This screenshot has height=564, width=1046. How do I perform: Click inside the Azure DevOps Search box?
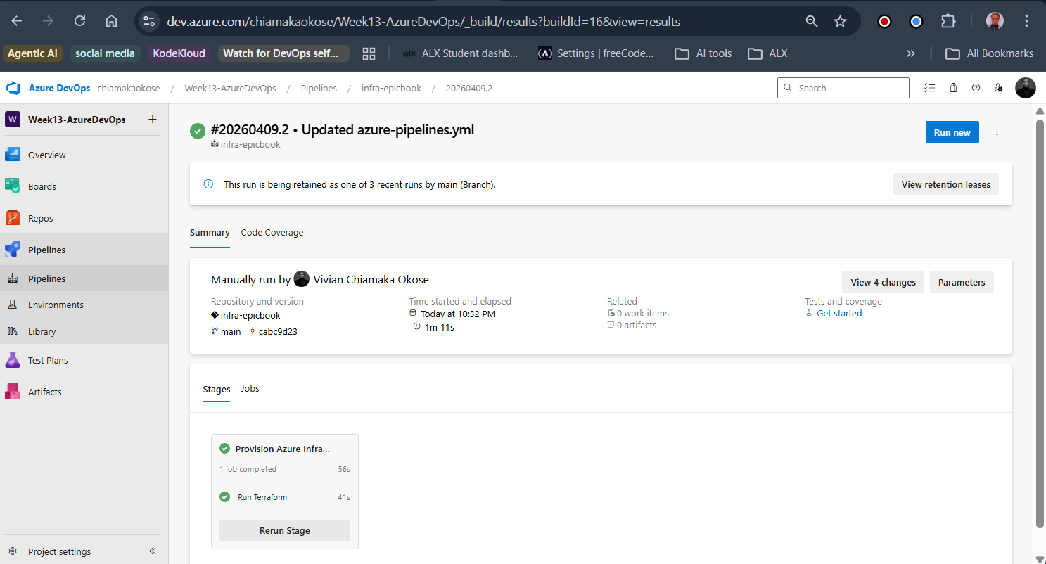(843, 88)
